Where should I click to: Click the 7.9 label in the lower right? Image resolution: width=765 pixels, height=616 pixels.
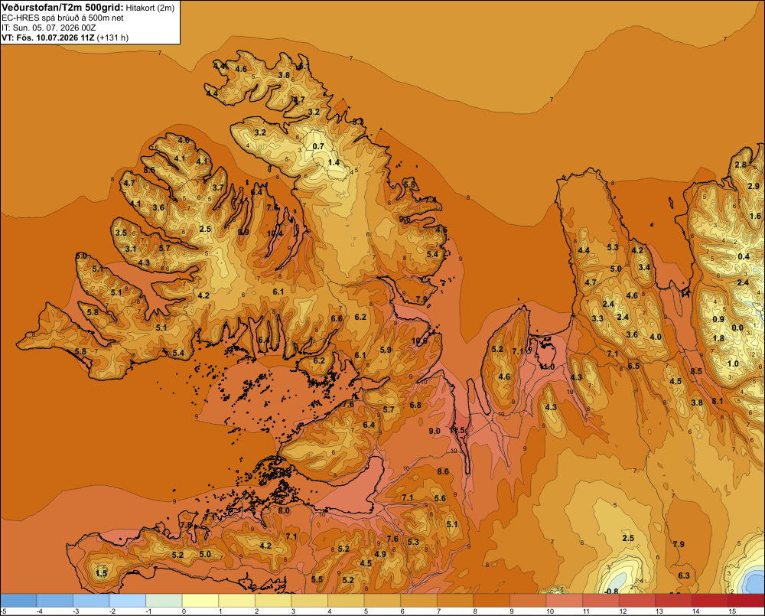[x=679, y=544]
